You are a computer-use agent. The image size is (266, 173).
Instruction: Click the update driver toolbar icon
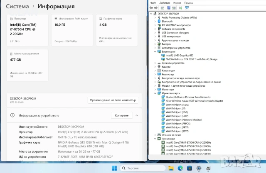click(180, 8)
